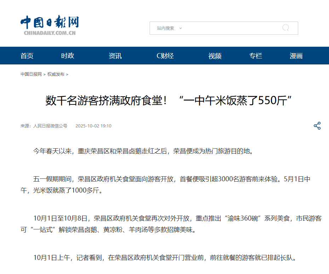Share the article using the share icon
This screenshot has height=274, width=329.
(317, 126)
